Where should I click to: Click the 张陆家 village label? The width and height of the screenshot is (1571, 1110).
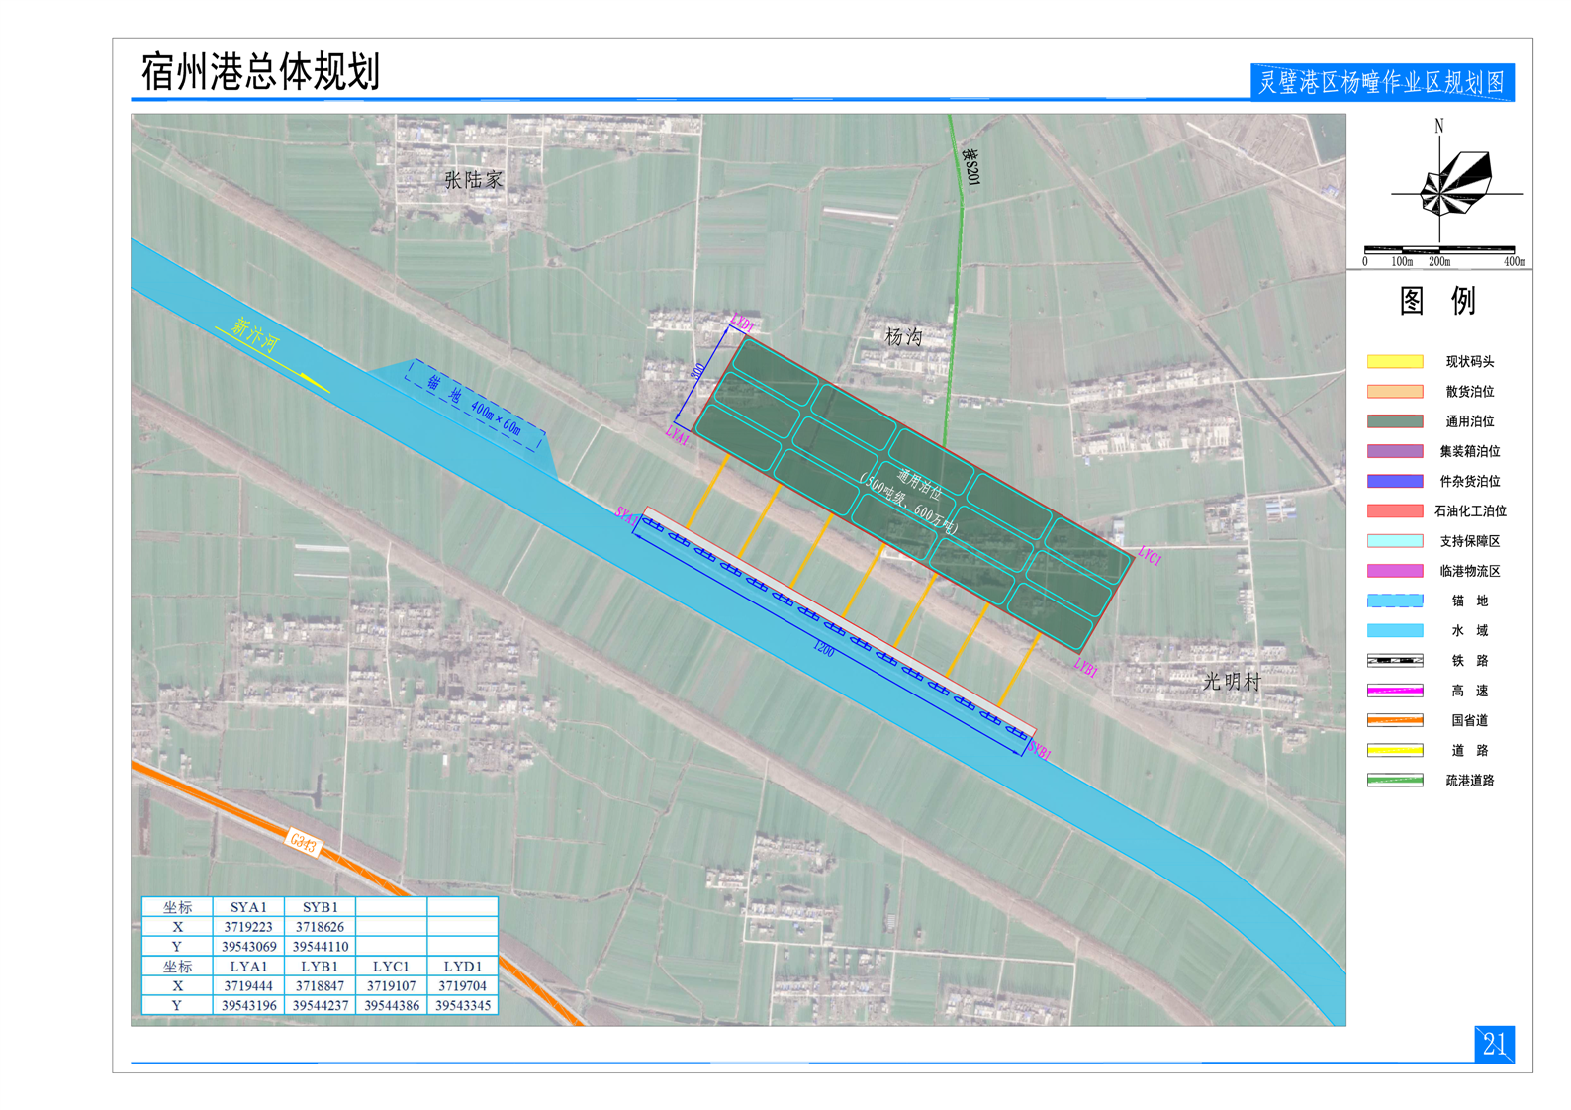(473, 180)
